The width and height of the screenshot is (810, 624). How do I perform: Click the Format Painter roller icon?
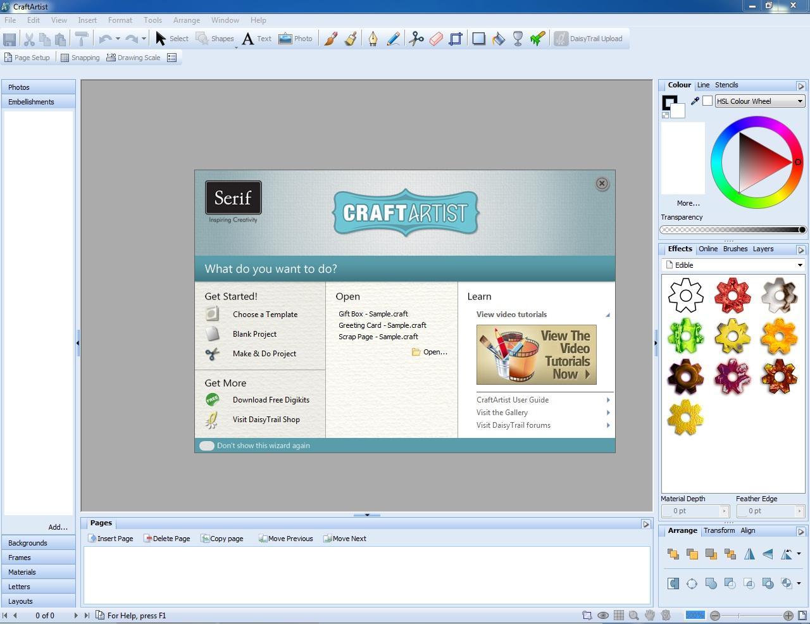(81, 39)
